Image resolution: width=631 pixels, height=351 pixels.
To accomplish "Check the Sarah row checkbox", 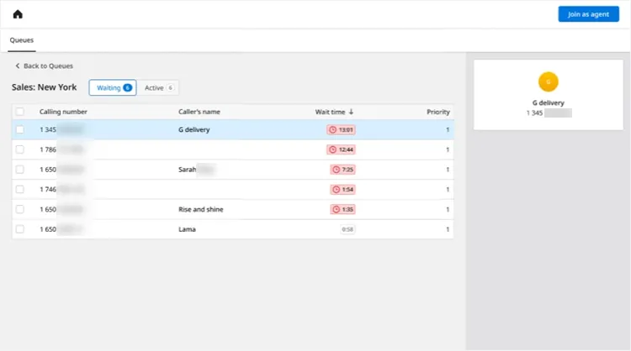I will [x=19, y=170].
